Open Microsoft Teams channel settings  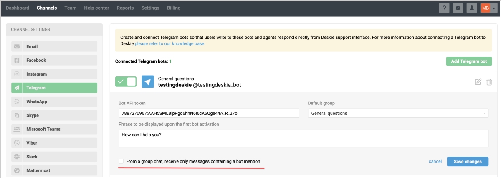[x=54, y=129]
